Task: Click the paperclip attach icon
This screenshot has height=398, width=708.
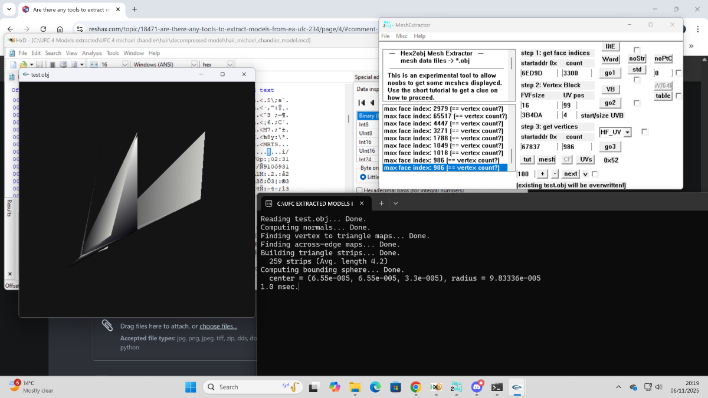Action: coord(107,325)
